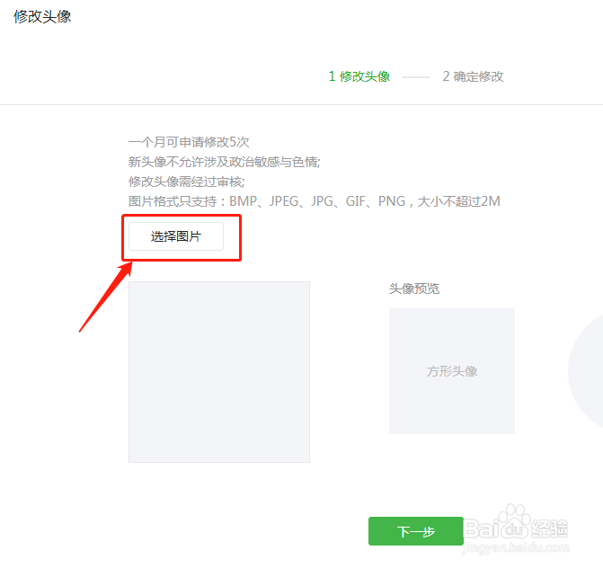Open the jingyan.baidu.com watermark link
This screenshot has height=568, width=603.
[x=515, y=547]
